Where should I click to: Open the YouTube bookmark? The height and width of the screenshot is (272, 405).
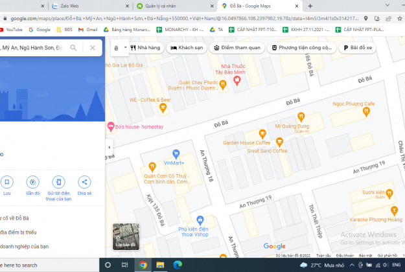(12, 30)
